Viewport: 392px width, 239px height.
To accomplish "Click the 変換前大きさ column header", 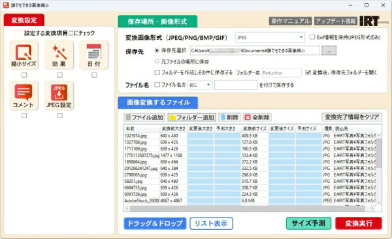I will [174, 129].
